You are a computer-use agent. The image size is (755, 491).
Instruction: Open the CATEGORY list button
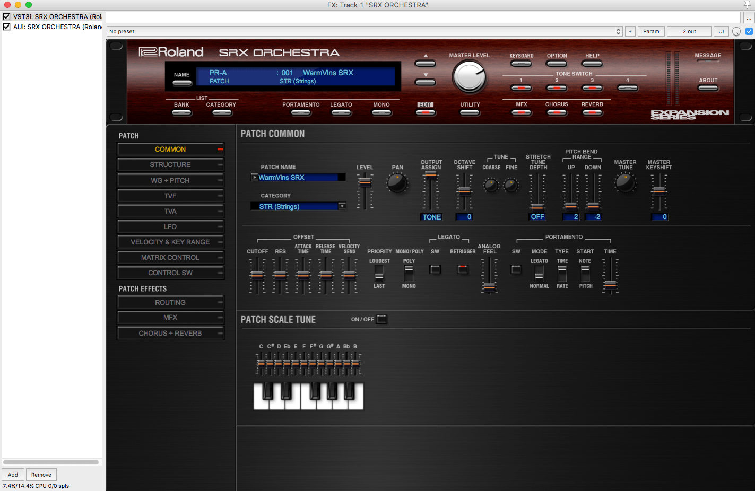[221, 112]
